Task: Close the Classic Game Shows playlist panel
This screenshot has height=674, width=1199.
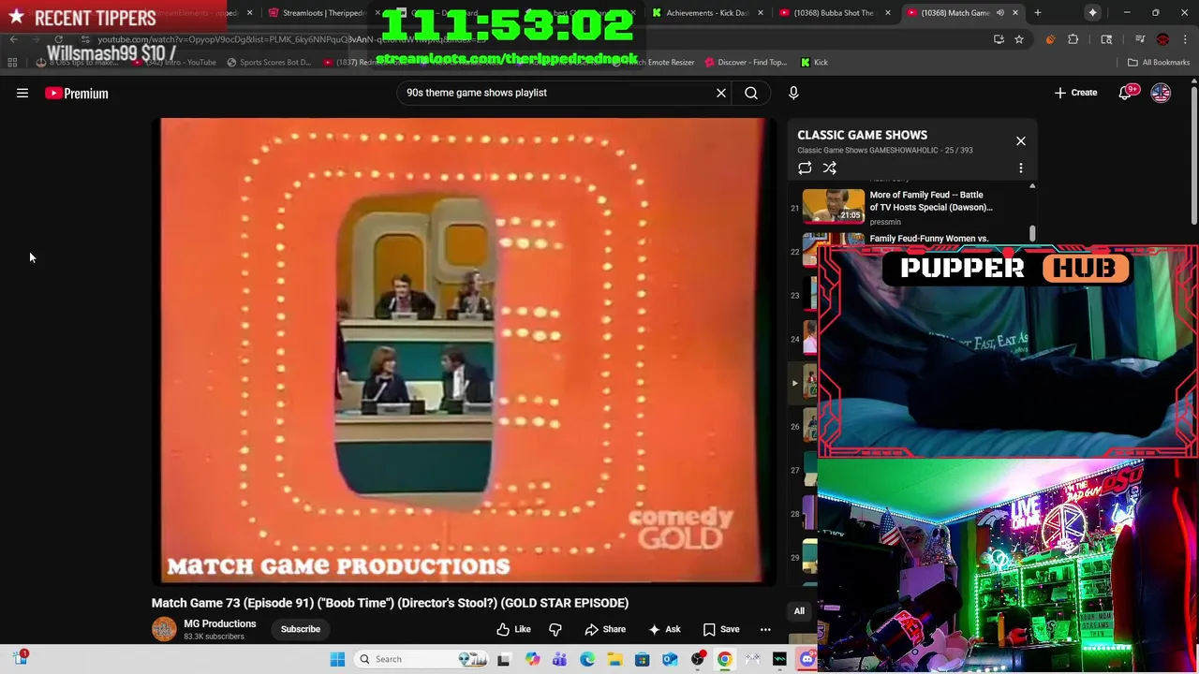Action: [1021, 141]
